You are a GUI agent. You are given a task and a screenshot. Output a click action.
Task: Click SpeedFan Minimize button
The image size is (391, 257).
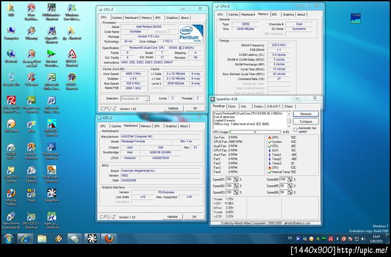click(x=306, y=113)
